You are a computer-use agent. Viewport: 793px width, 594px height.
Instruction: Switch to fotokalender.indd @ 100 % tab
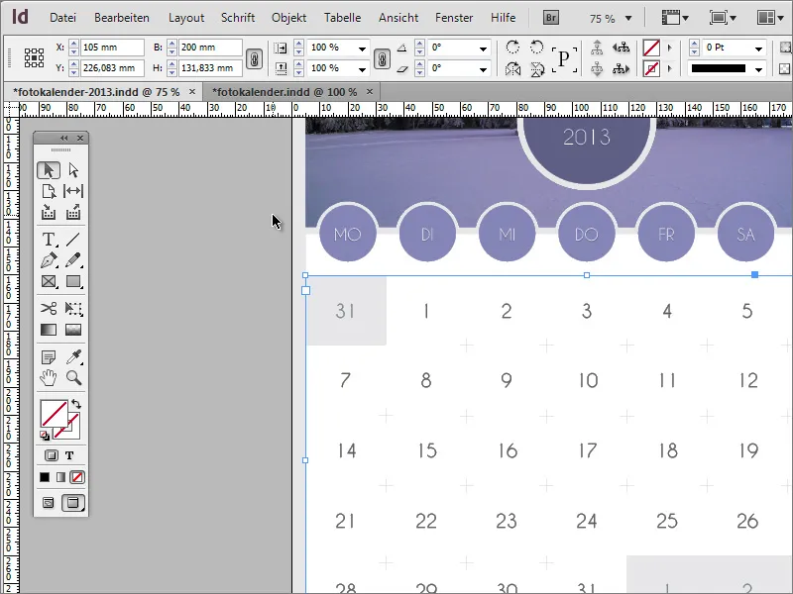284,92
